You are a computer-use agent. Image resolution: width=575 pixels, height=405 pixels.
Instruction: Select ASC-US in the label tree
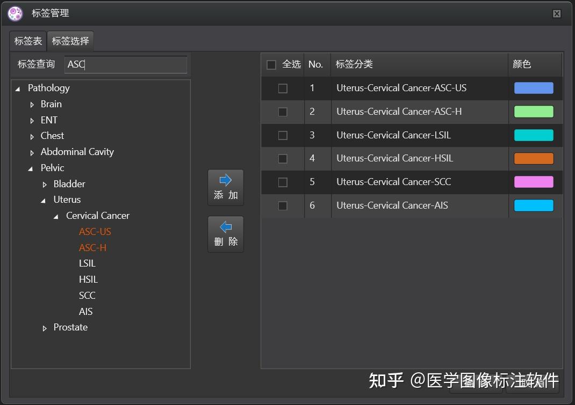pos(95,232)
